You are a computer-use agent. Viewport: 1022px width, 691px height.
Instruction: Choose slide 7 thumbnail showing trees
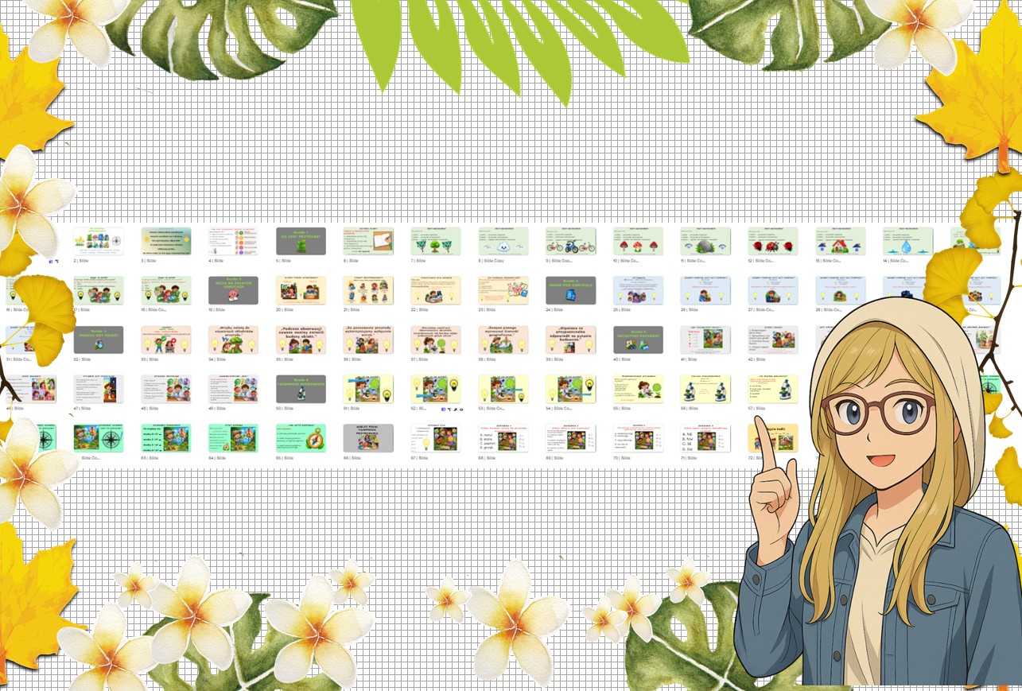coord(436,241)
